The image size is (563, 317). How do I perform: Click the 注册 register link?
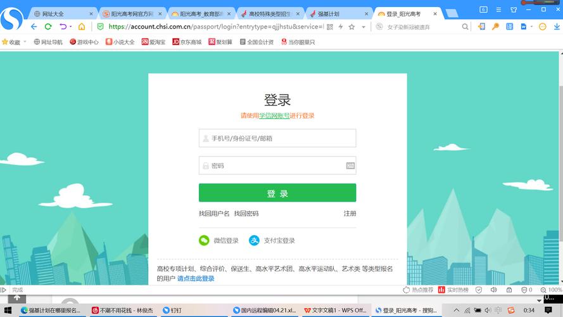click(350, 214)
